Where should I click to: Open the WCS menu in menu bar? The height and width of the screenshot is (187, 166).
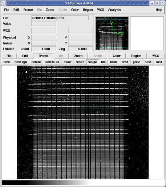[x=101, y=10]
